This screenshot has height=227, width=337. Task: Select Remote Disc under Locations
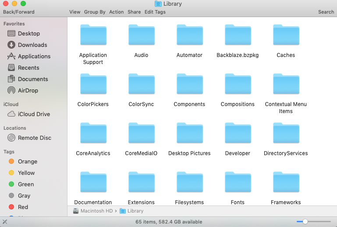pos(29,138)
